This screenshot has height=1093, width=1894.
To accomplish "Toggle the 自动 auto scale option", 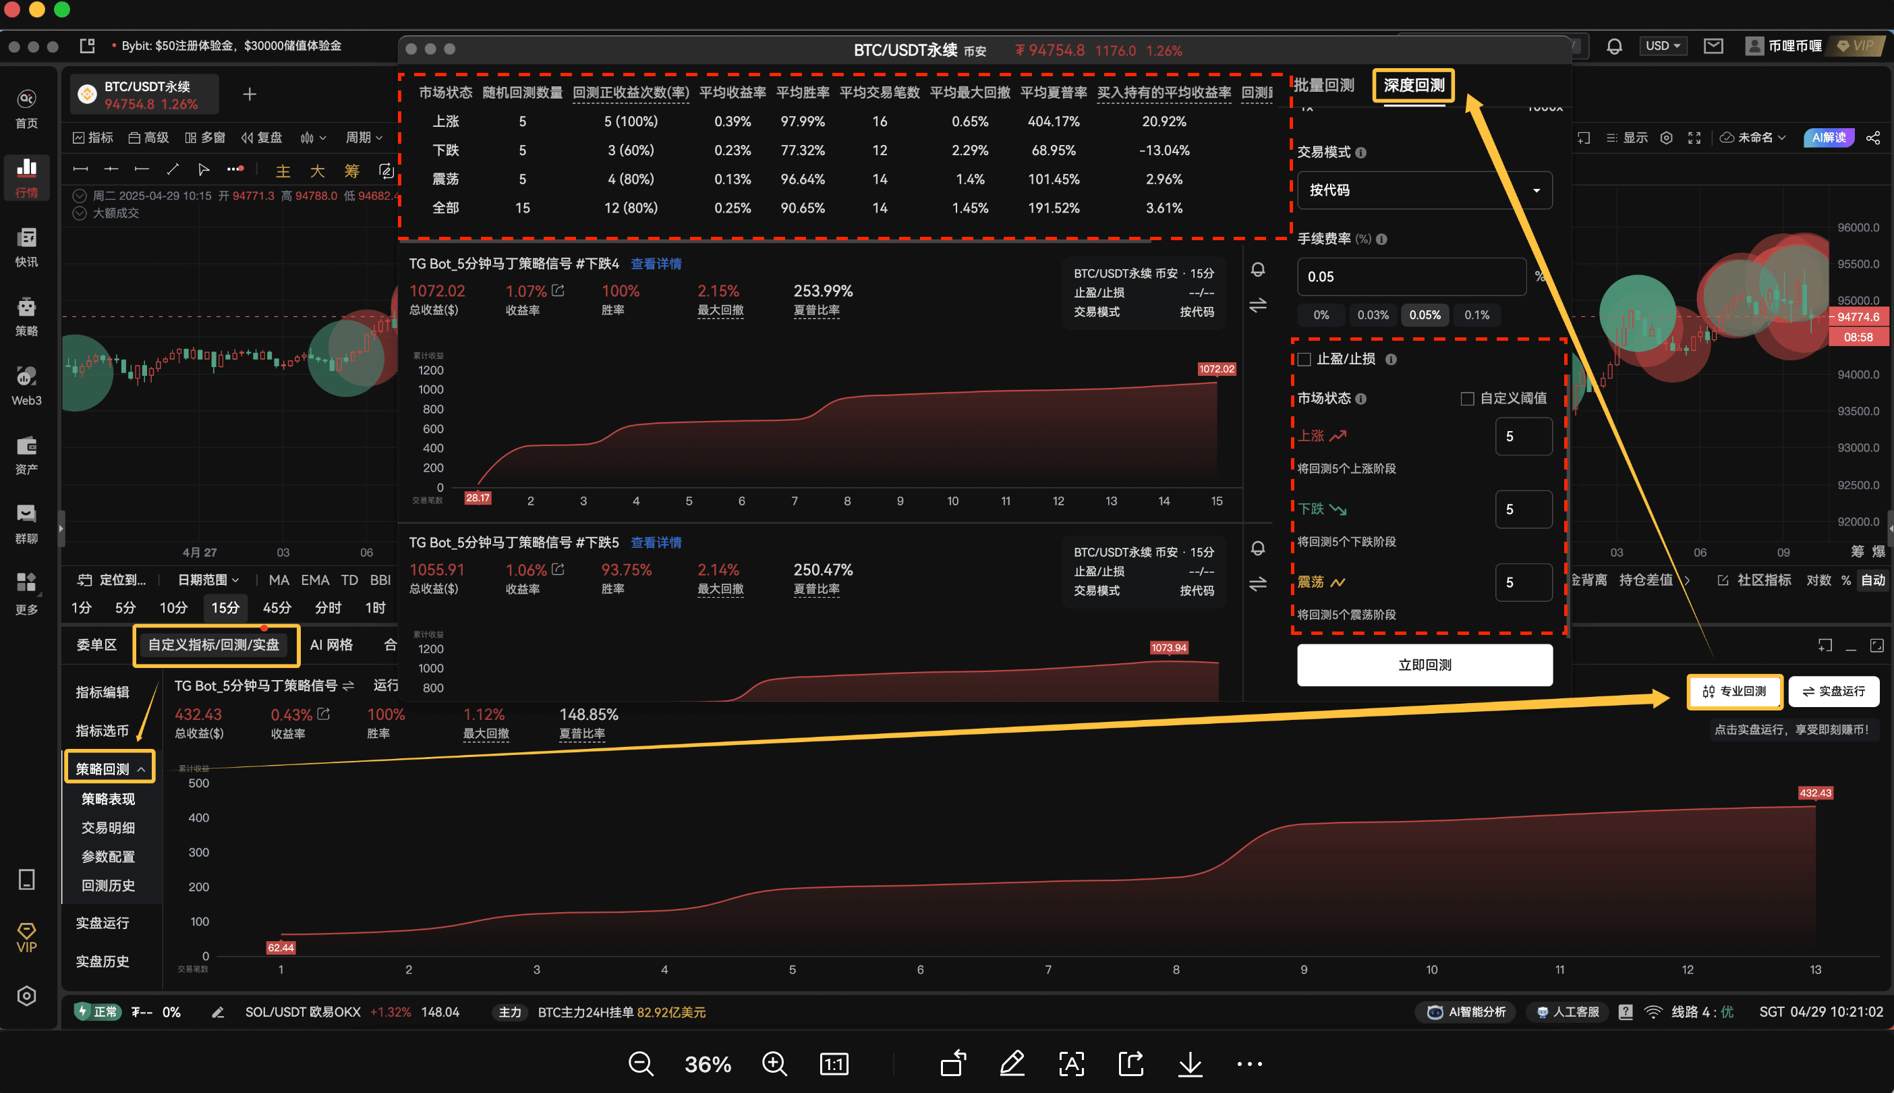I will pyautogui.click(x=1872, y=580).
